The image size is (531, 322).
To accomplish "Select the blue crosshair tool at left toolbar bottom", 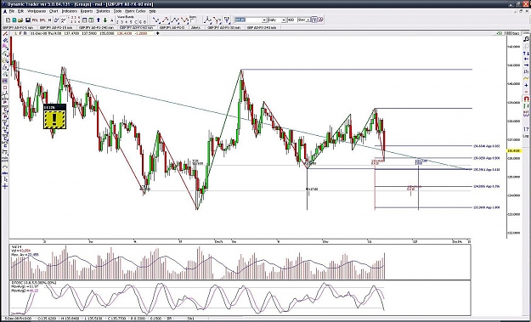I will 5,186.
